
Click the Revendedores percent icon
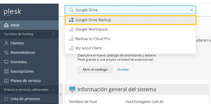(6, 53)
